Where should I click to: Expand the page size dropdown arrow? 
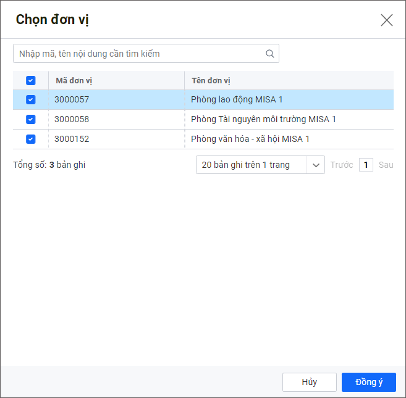point(316,165)
